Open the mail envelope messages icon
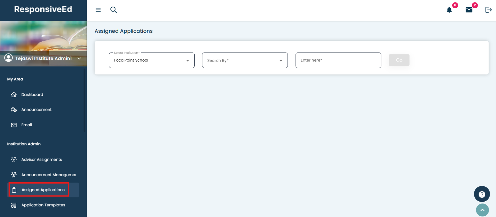Image resolution: width=496 pixels, height=217 pixels. (469, 10)
